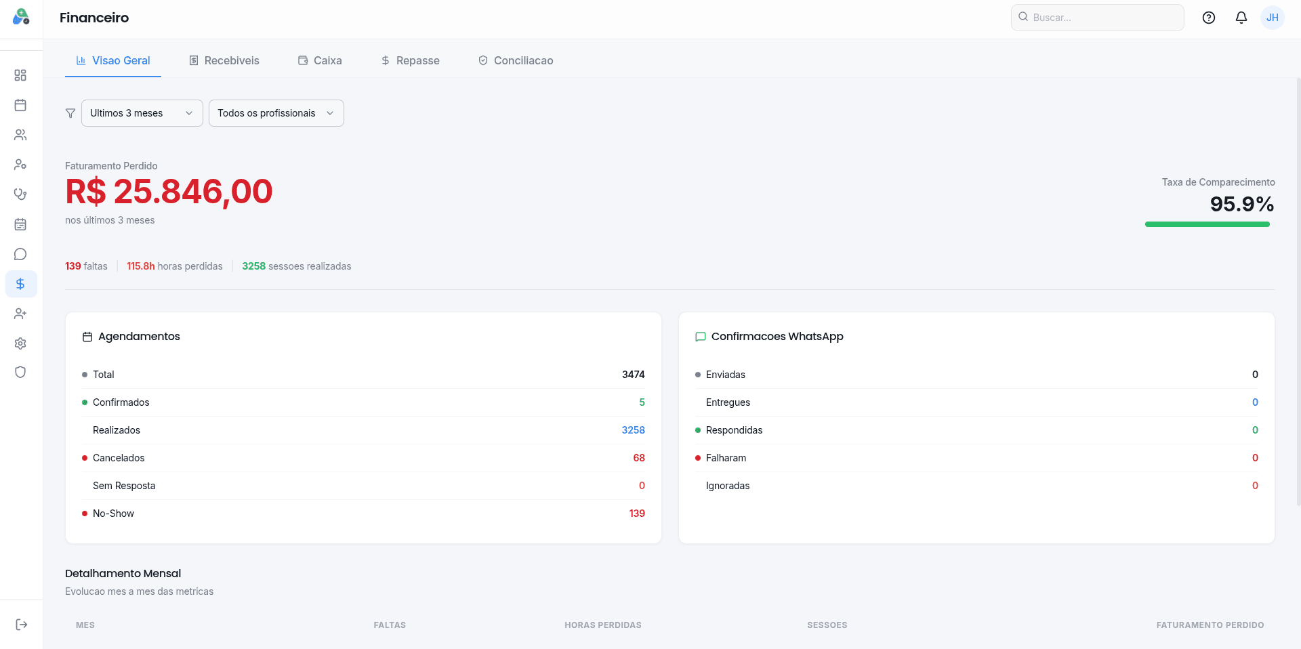The image size is (1301, 649).
Task: Switch to the Caixa tab
Action: [320, 60]
